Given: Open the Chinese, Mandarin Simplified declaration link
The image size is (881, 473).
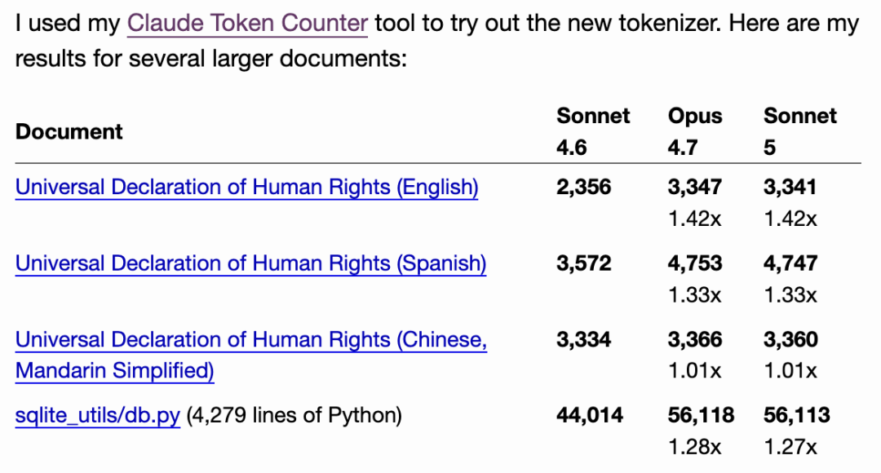Looking at the screenshot, I should click(251, 355).
